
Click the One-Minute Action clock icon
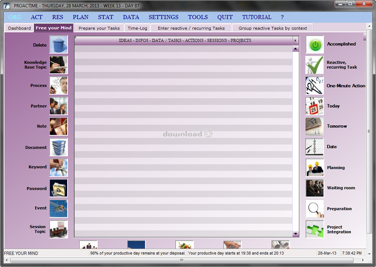pyautogui.click(x=315, y=85)
